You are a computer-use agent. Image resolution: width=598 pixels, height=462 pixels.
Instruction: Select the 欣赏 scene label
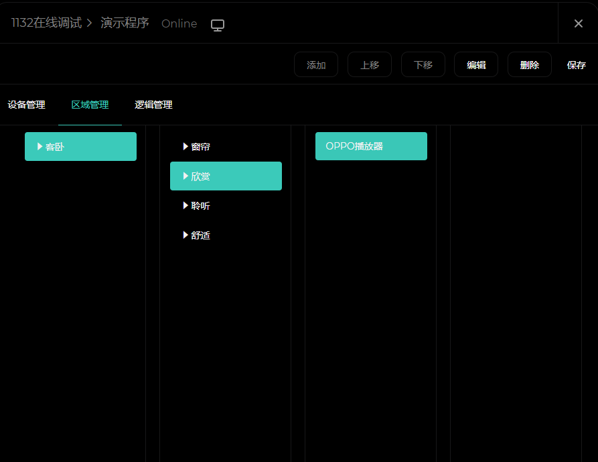click(201, 176)
